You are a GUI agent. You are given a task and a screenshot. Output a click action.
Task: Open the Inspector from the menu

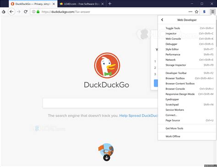[x=187, y=33]
